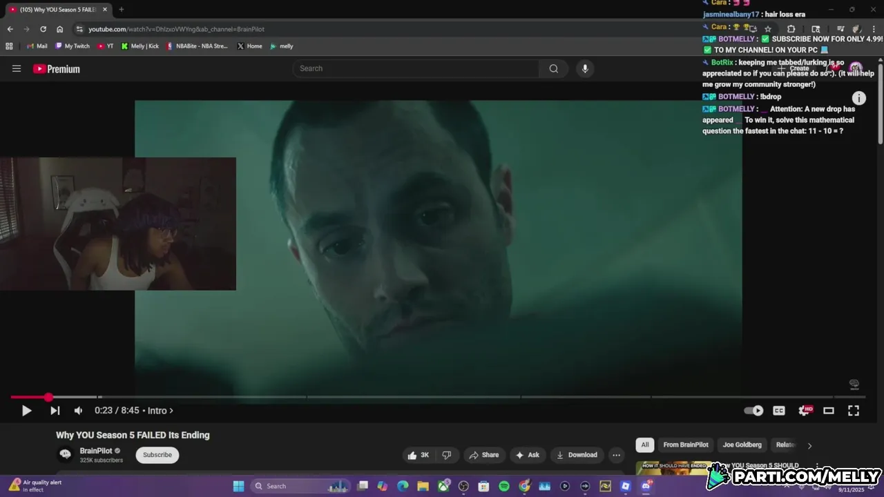Open Microsoft Store from taskbar
This screenshot has height=497, width=884.
[483, 486]
